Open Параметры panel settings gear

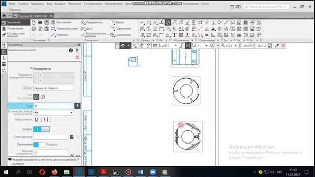[x=79, y=45]
